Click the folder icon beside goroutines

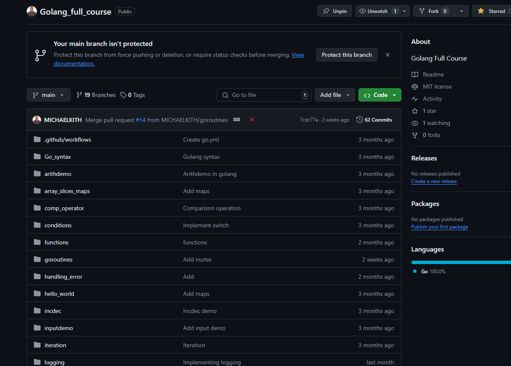tap(37, 259)
